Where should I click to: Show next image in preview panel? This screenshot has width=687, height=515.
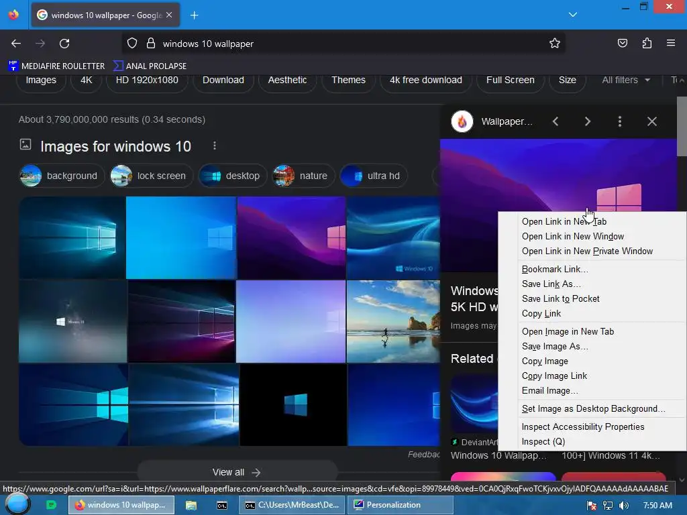coord(588,121)
